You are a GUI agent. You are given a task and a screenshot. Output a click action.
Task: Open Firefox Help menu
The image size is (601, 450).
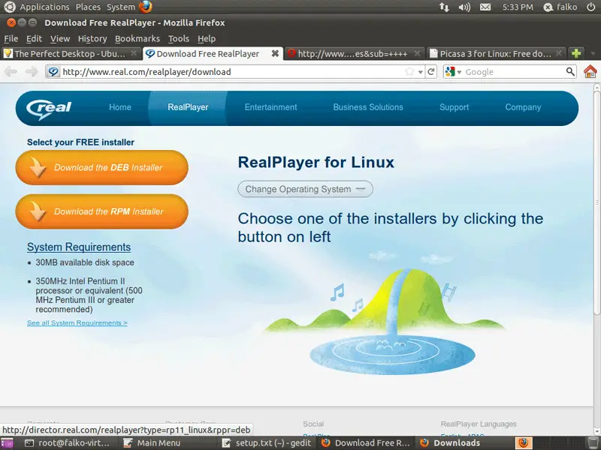pos(207,39)
